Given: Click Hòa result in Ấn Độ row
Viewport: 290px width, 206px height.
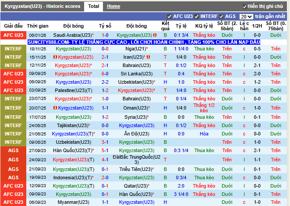Looking at the screenshot, I should pos(204,134).
